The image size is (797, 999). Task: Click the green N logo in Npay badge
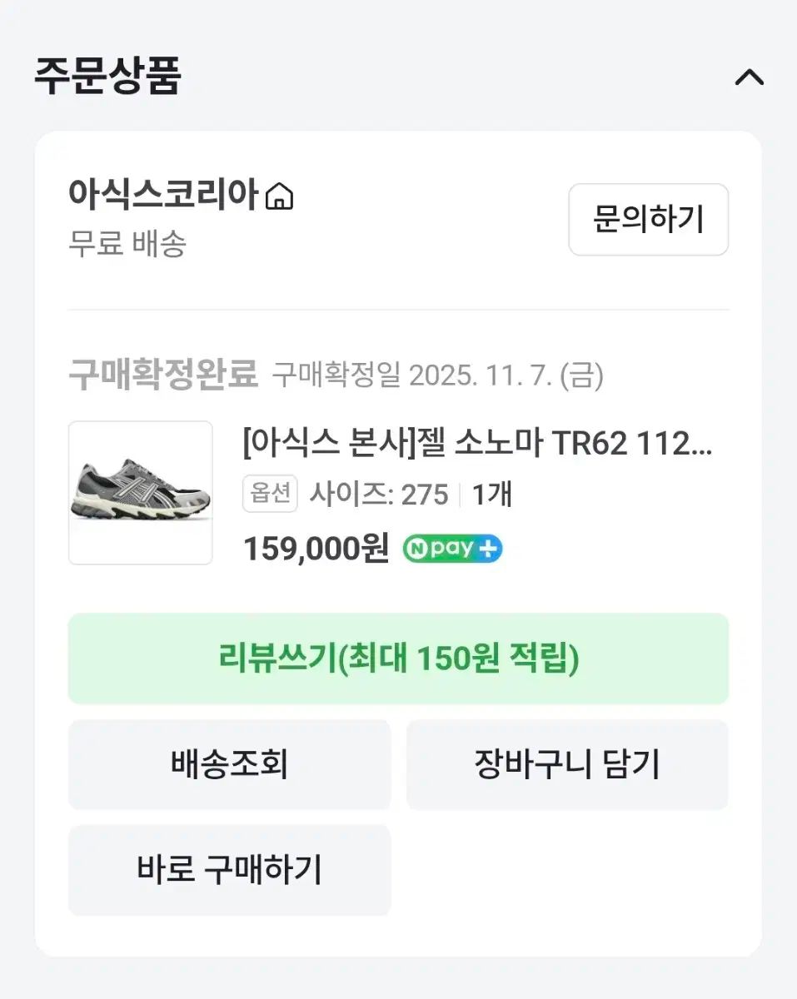pos(416,549)
